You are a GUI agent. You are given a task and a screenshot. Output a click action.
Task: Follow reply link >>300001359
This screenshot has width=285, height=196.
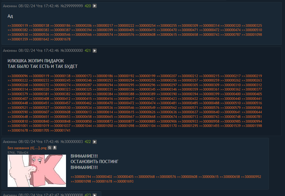point(18,39)
